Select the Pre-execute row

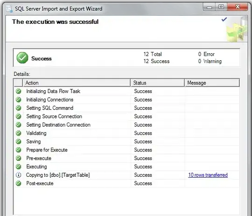126,158
